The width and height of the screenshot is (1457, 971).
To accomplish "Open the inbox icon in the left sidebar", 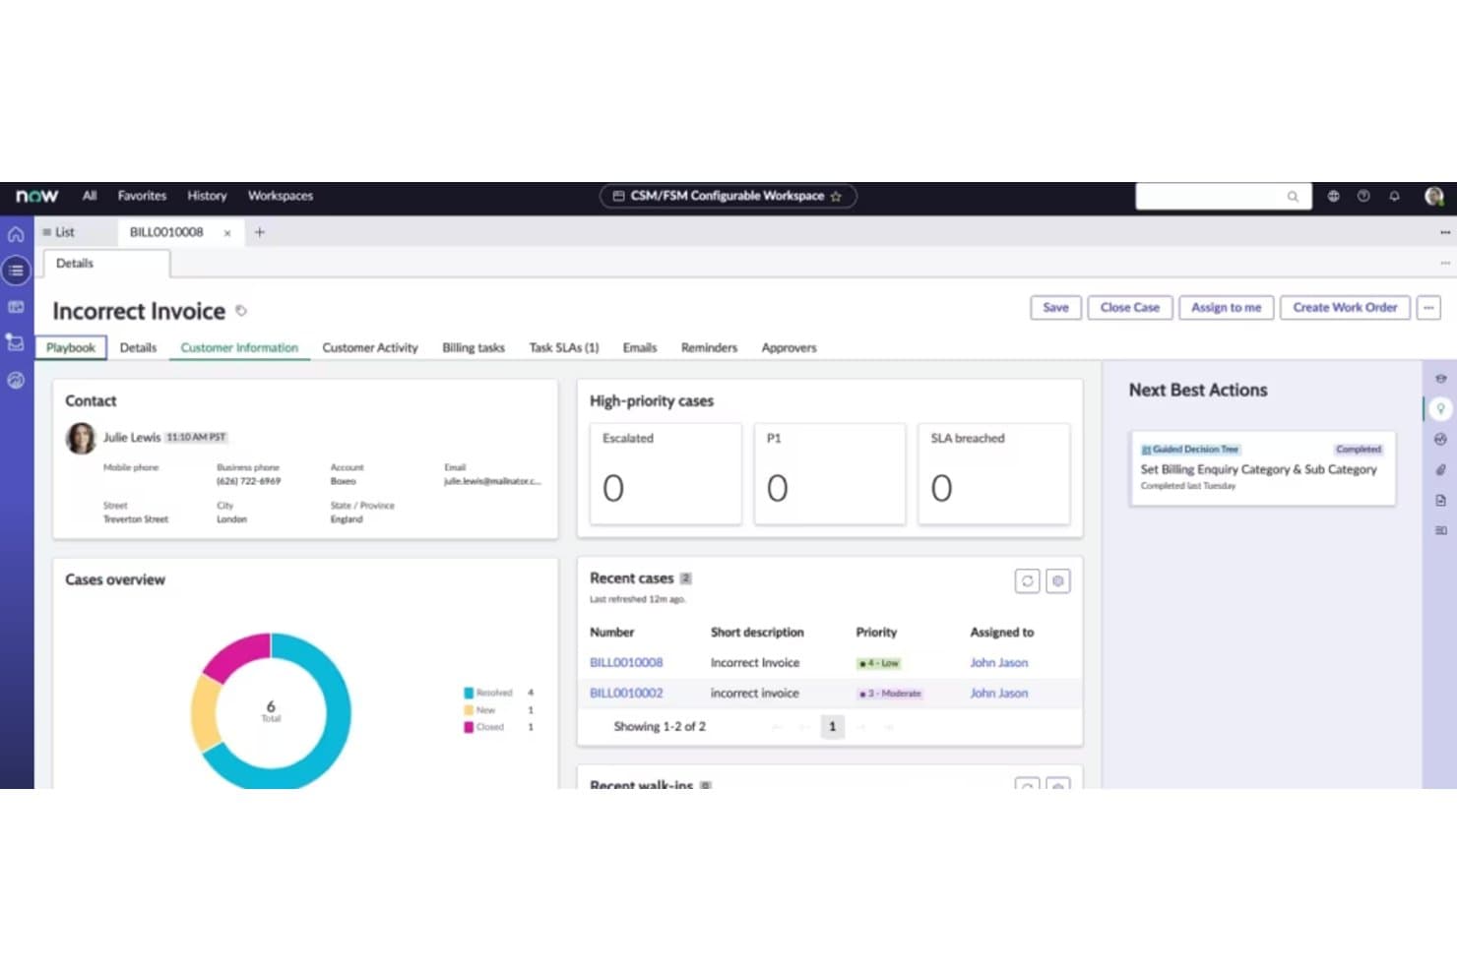I will pyautogui.click(x=16, y=342).
